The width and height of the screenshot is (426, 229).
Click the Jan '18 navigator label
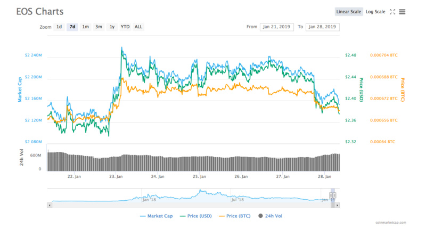coord(149,200)
